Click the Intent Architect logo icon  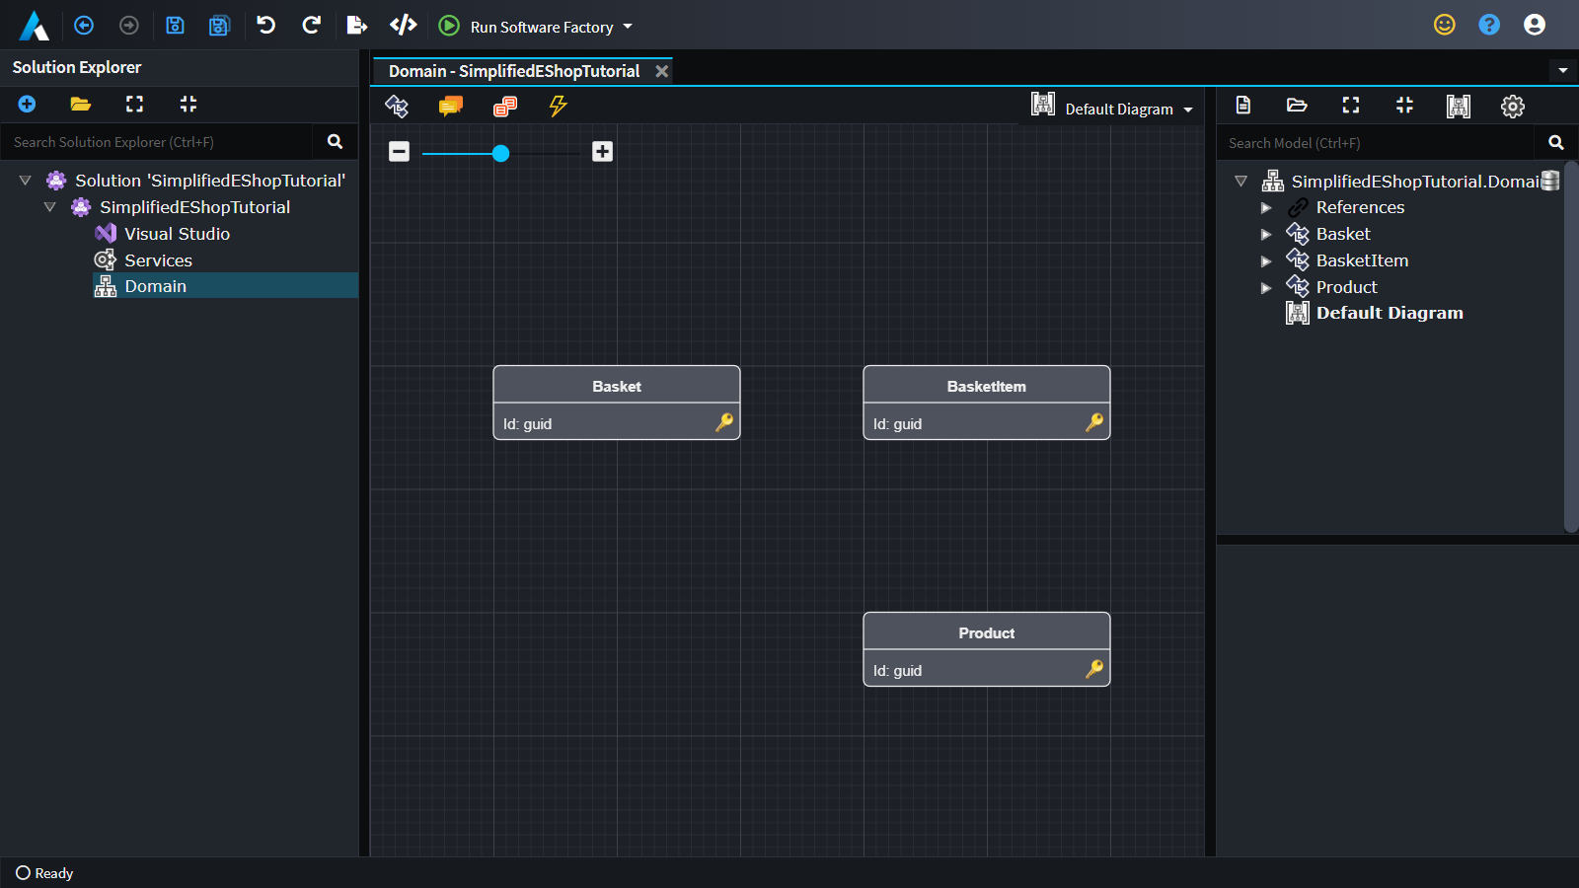[x=34, y=26]
